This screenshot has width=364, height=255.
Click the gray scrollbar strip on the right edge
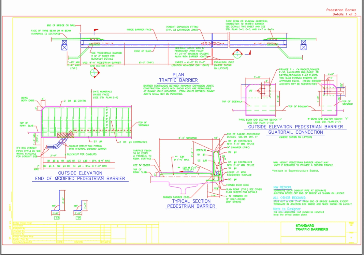click(x=362, y=127)
